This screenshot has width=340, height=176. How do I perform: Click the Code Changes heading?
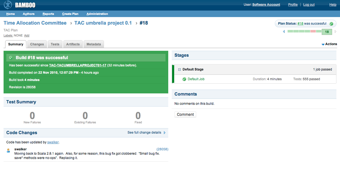tap(22, 133)
